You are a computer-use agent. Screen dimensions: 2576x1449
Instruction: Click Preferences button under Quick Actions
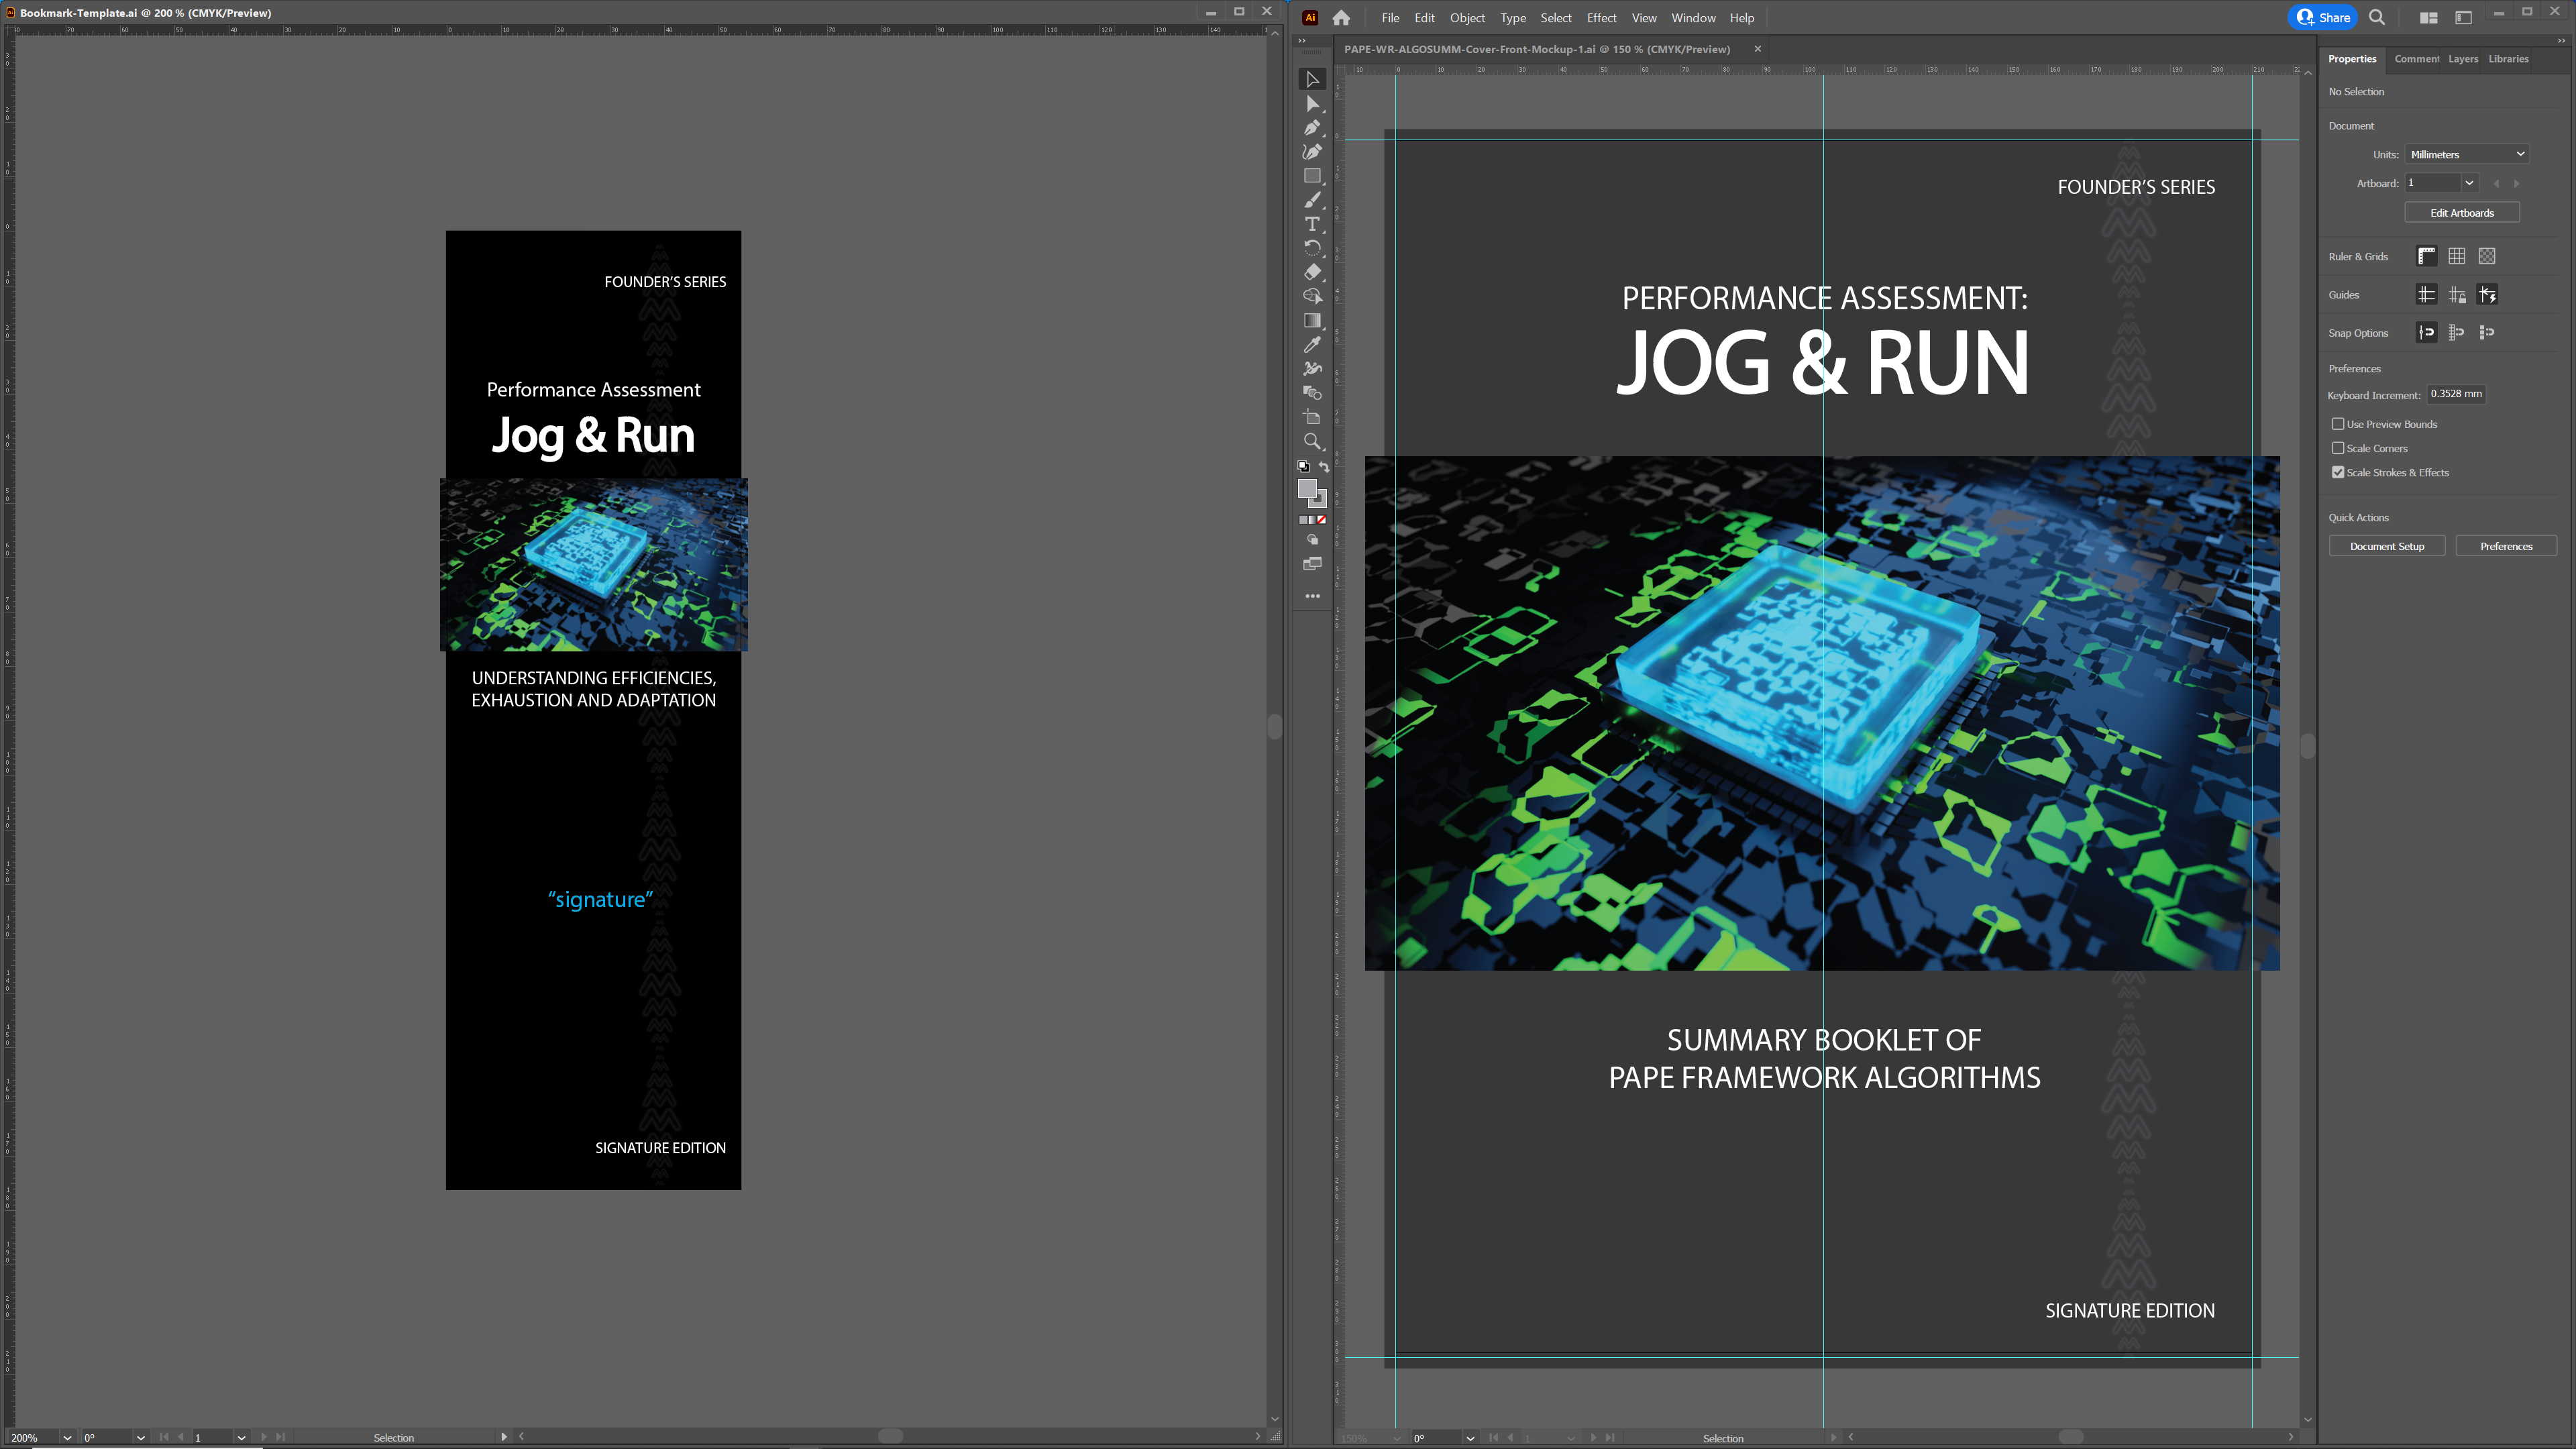click(2506, 546)
